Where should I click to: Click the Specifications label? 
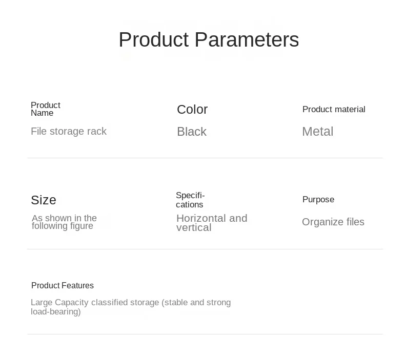190,200
